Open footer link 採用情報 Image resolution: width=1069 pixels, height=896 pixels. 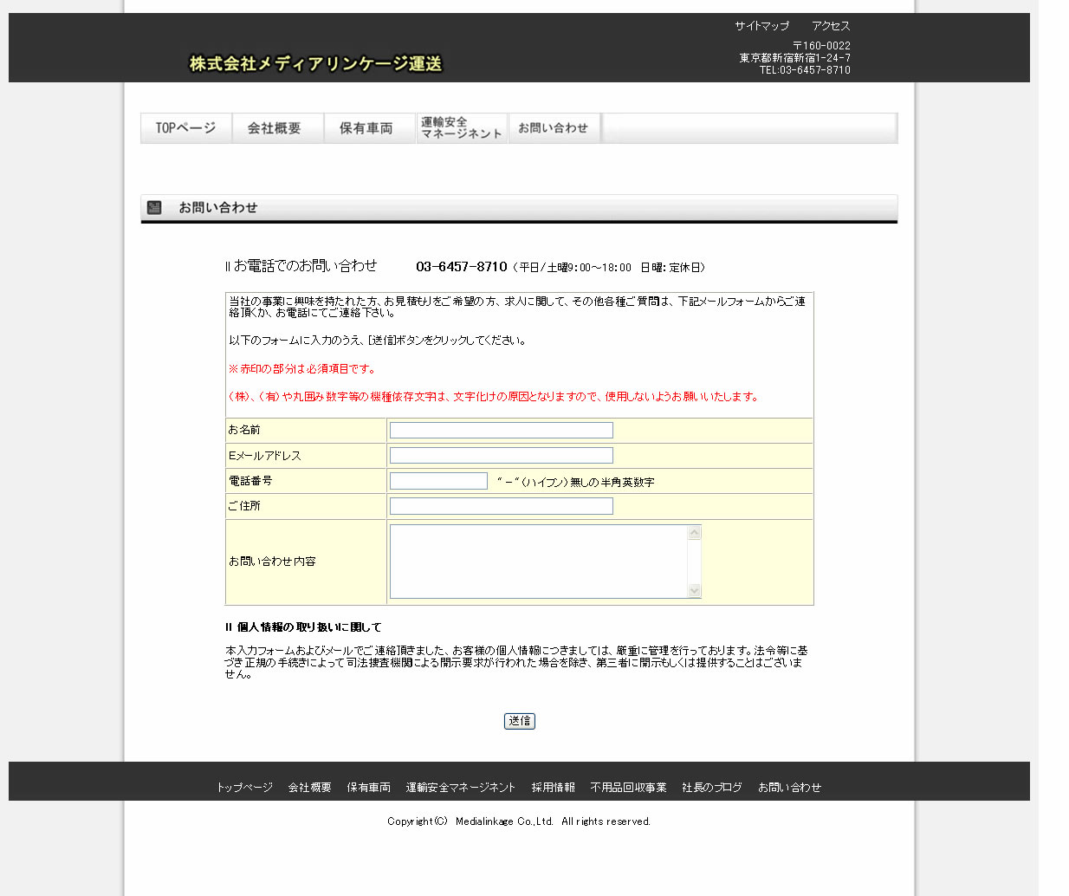[554, 788]
